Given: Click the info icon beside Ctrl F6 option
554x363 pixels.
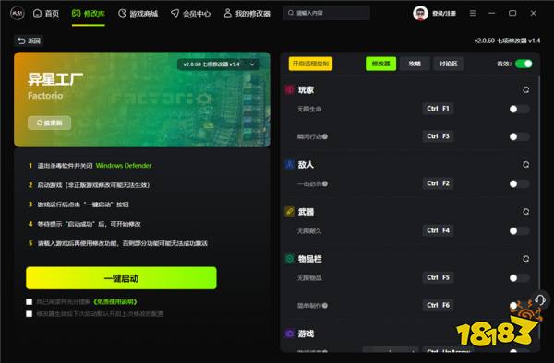Looking at the screenshot, I should pyautogui.click(x=325, y=306).
